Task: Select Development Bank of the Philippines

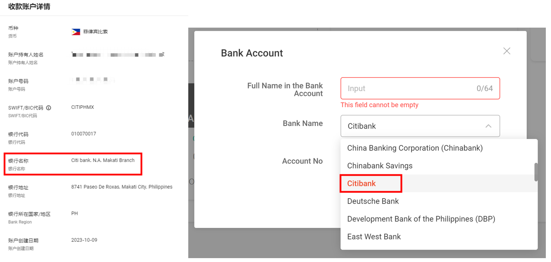Action: click(421, 219)
